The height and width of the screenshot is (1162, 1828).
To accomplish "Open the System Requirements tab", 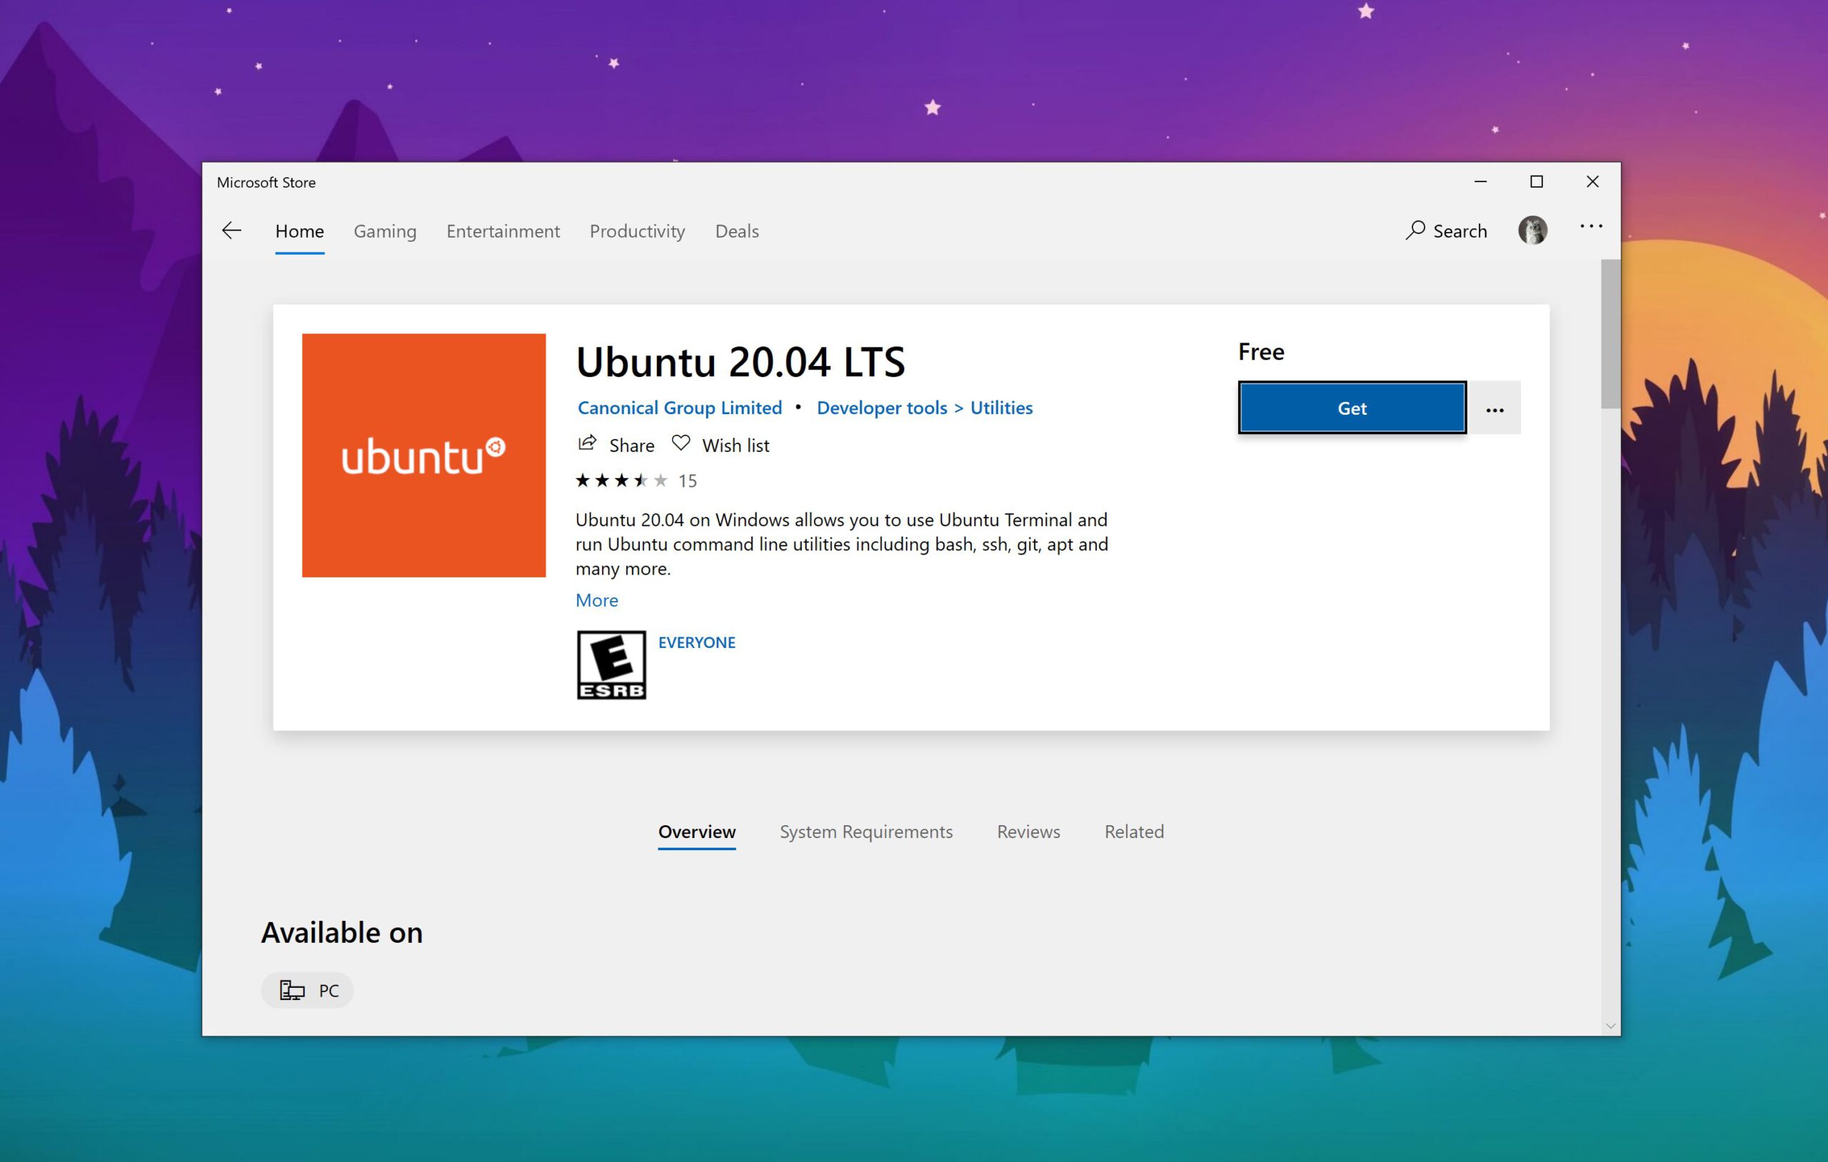I will (x=865, y=832).
